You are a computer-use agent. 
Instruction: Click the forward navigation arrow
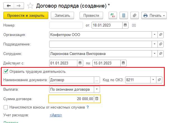(19, 6)
